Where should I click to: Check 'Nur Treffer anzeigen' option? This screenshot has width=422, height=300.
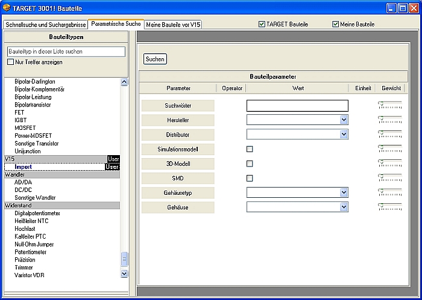10,62
